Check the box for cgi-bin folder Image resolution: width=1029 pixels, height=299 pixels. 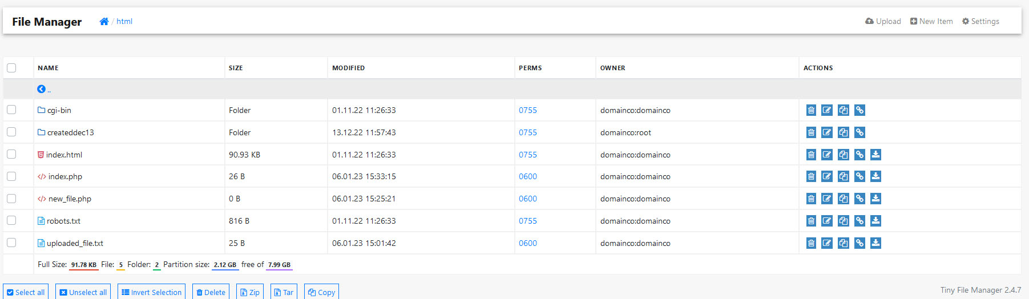point(11,110)
